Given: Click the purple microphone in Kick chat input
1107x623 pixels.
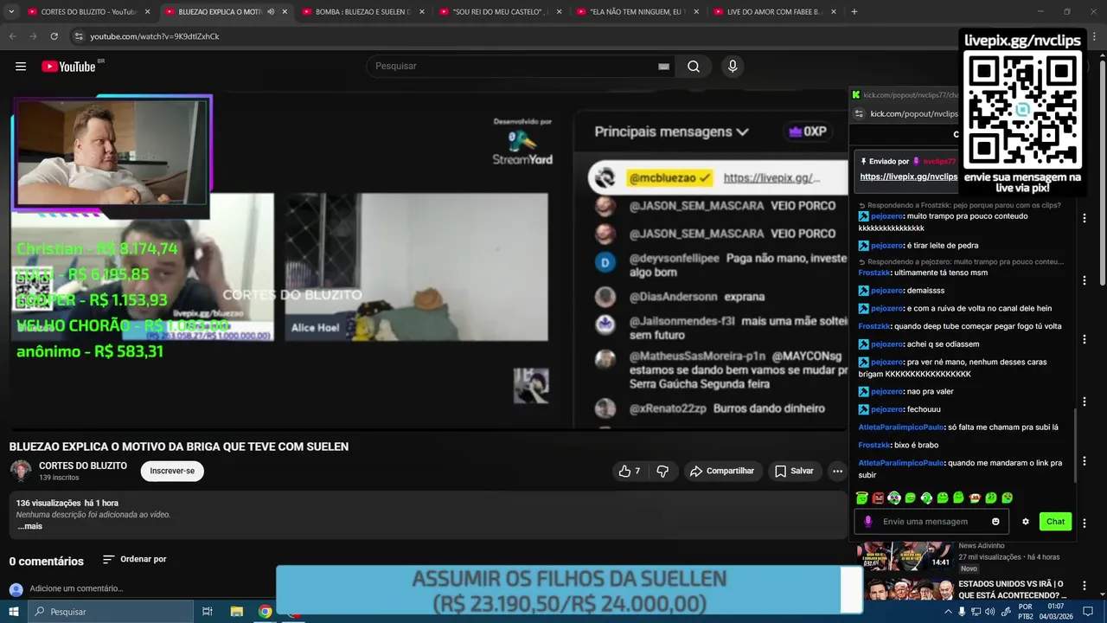Looking at the screenshot, I should 868,522.
